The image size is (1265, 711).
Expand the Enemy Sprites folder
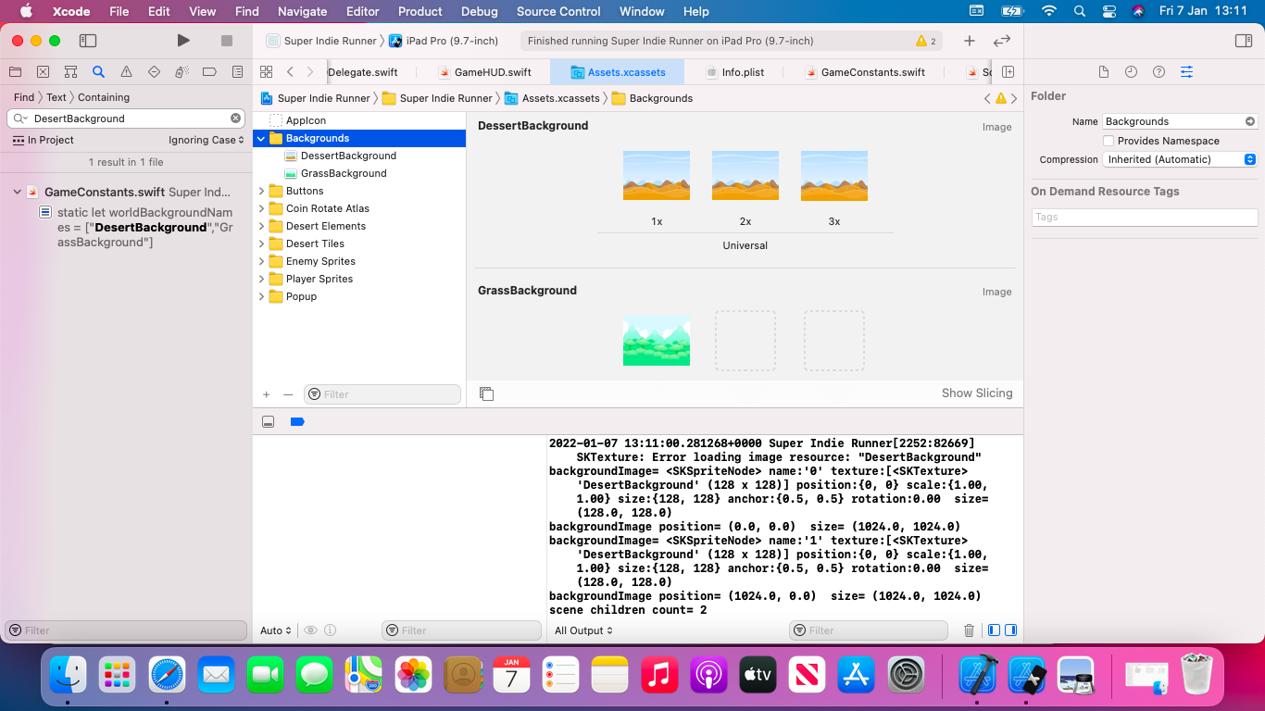click(x=262, y=261)
